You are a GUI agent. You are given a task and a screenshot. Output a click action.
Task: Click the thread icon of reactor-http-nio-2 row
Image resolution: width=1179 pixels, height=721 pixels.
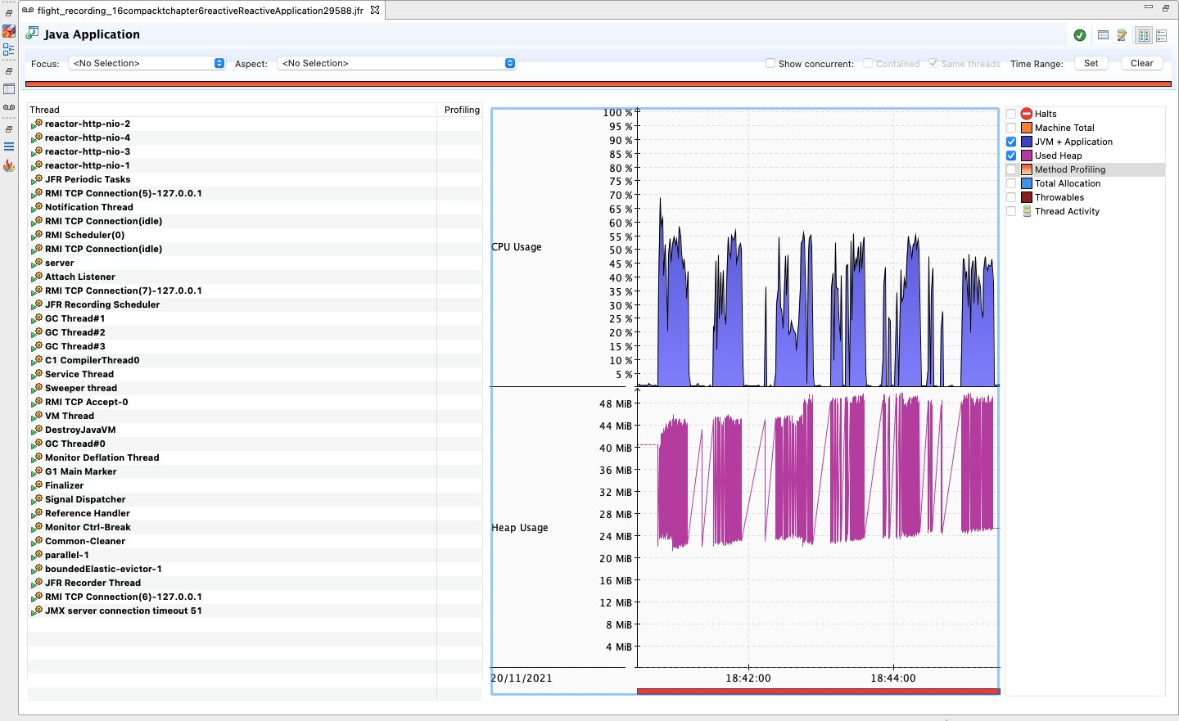(x=37, y=124)
